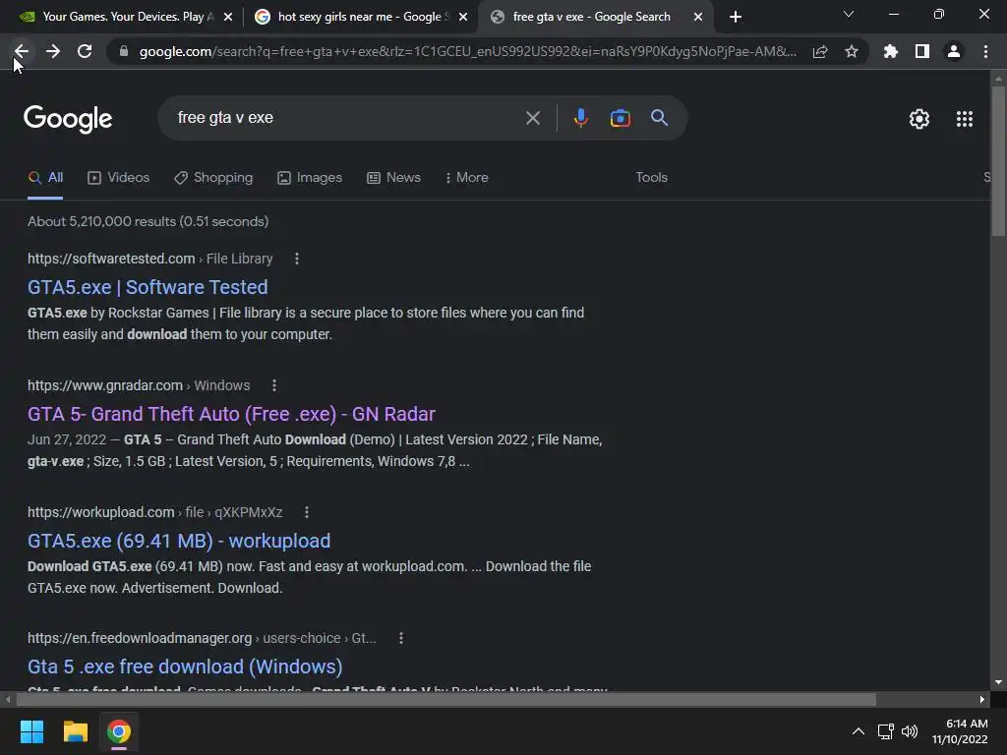
Task: Click softwaretested.com URL breadcrumb
Action: [x=150, y=259]
